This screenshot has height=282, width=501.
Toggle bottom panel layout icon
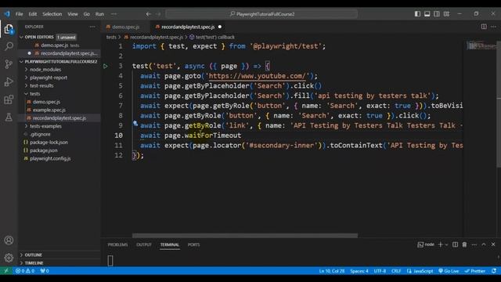[x=427, y=14]
